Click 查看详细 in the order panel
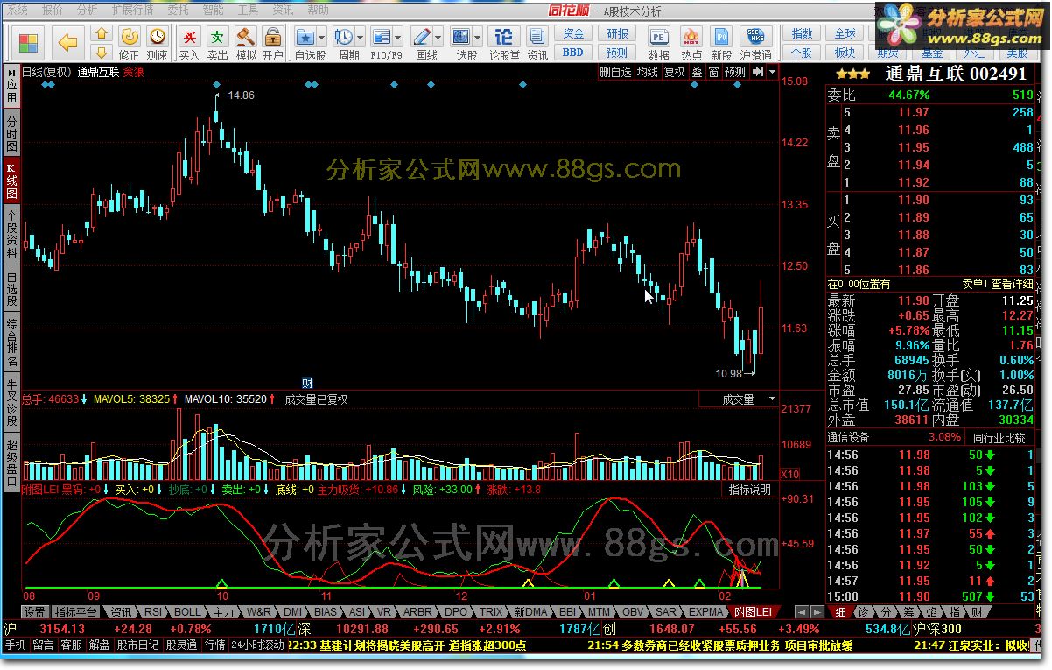The height and width of the screenshot is (670, 1052). 1013,284
